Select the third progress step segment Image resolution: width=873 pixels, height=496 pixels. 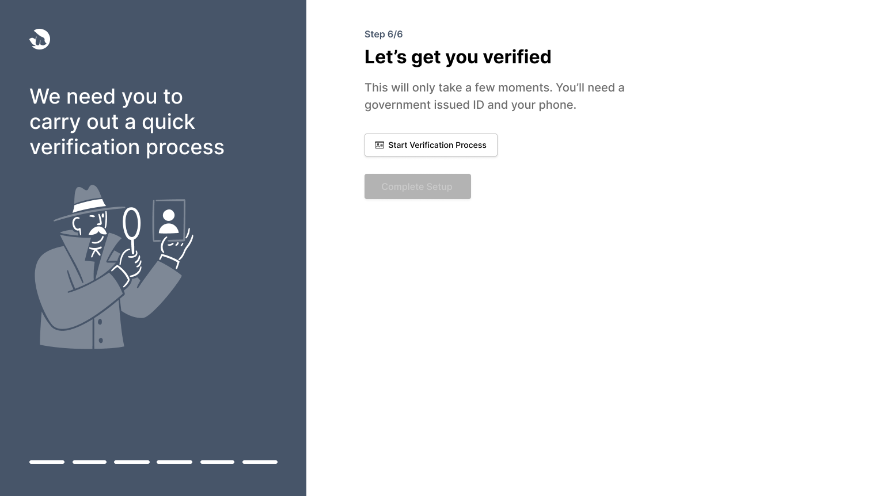click(x=132, y=461)
